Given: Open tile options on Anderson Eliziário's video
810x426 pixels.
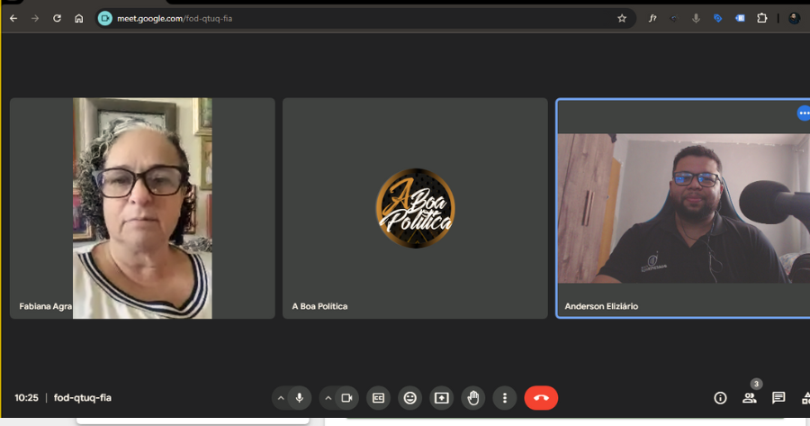Looking at the screenshot, I should pyautogui.click(x=803, y=113).
